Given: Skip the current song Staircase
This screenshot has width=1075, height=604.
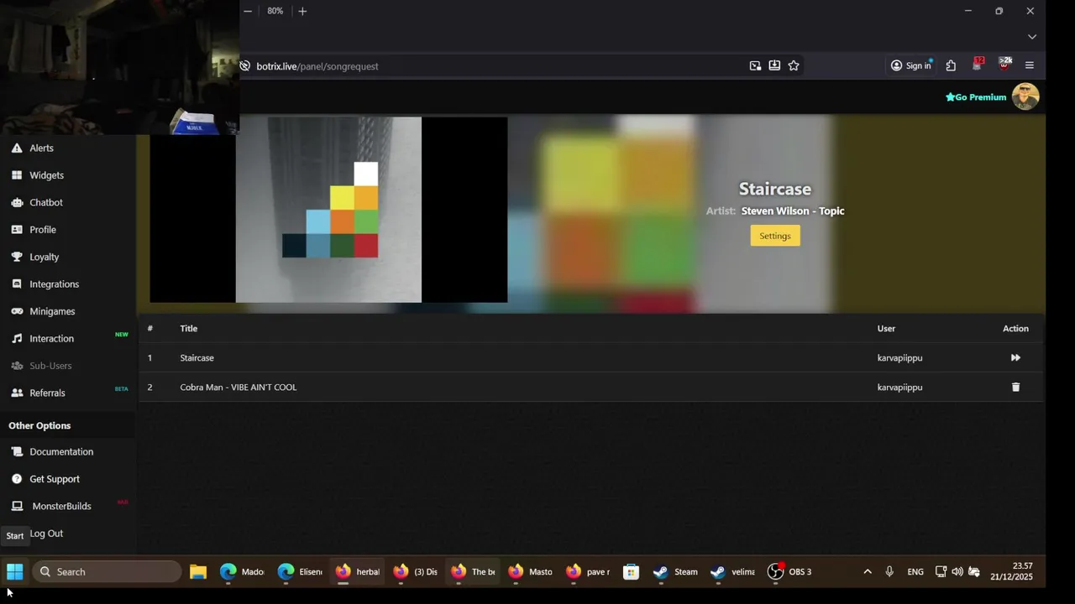Looking at the screenshot, I should 1015,358.
